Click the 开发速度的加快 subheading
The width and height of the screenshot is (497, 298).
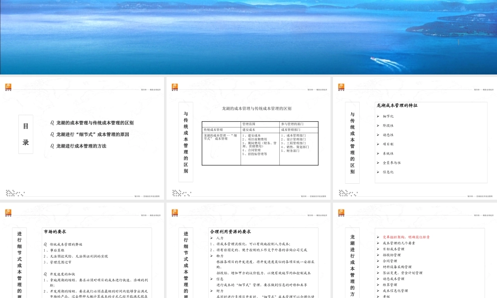[62, 274]
